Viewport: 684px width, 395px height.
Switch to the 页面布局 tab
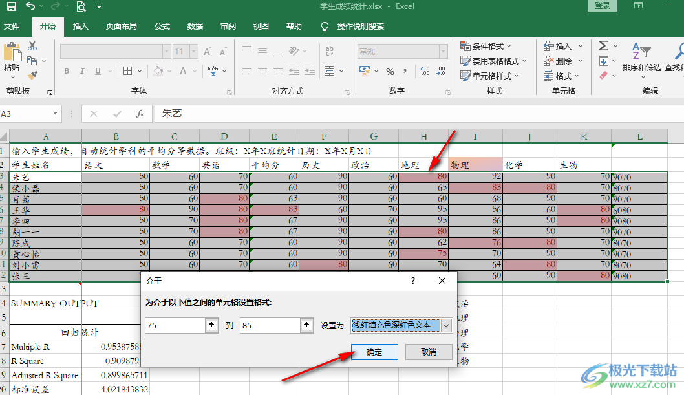click(x=122, y=26)
